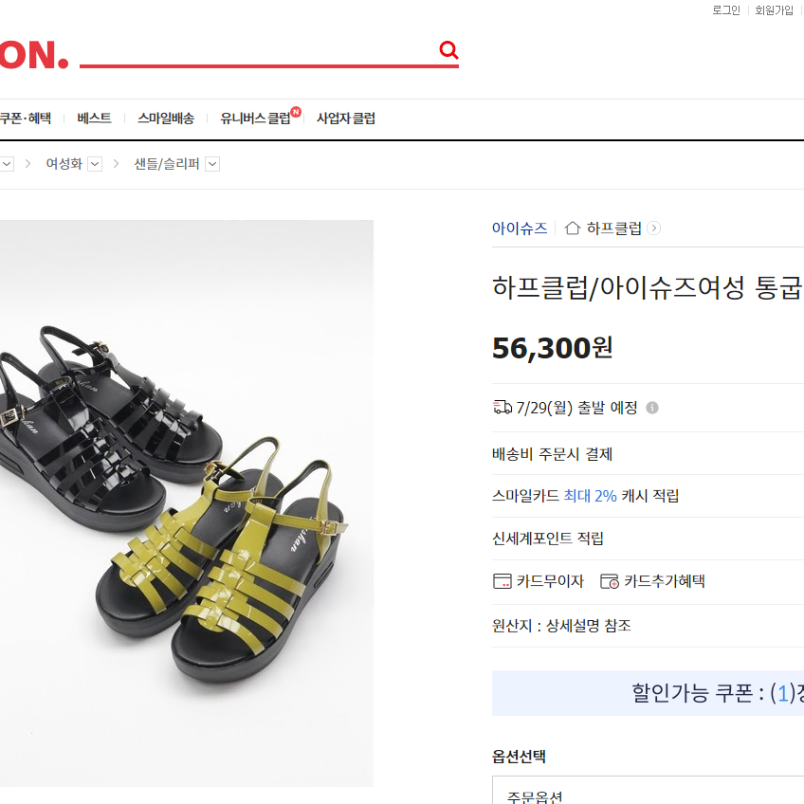Click the N badge on 유니버스클럽
The width and height of the screenshot is (804, 804).
296,112
